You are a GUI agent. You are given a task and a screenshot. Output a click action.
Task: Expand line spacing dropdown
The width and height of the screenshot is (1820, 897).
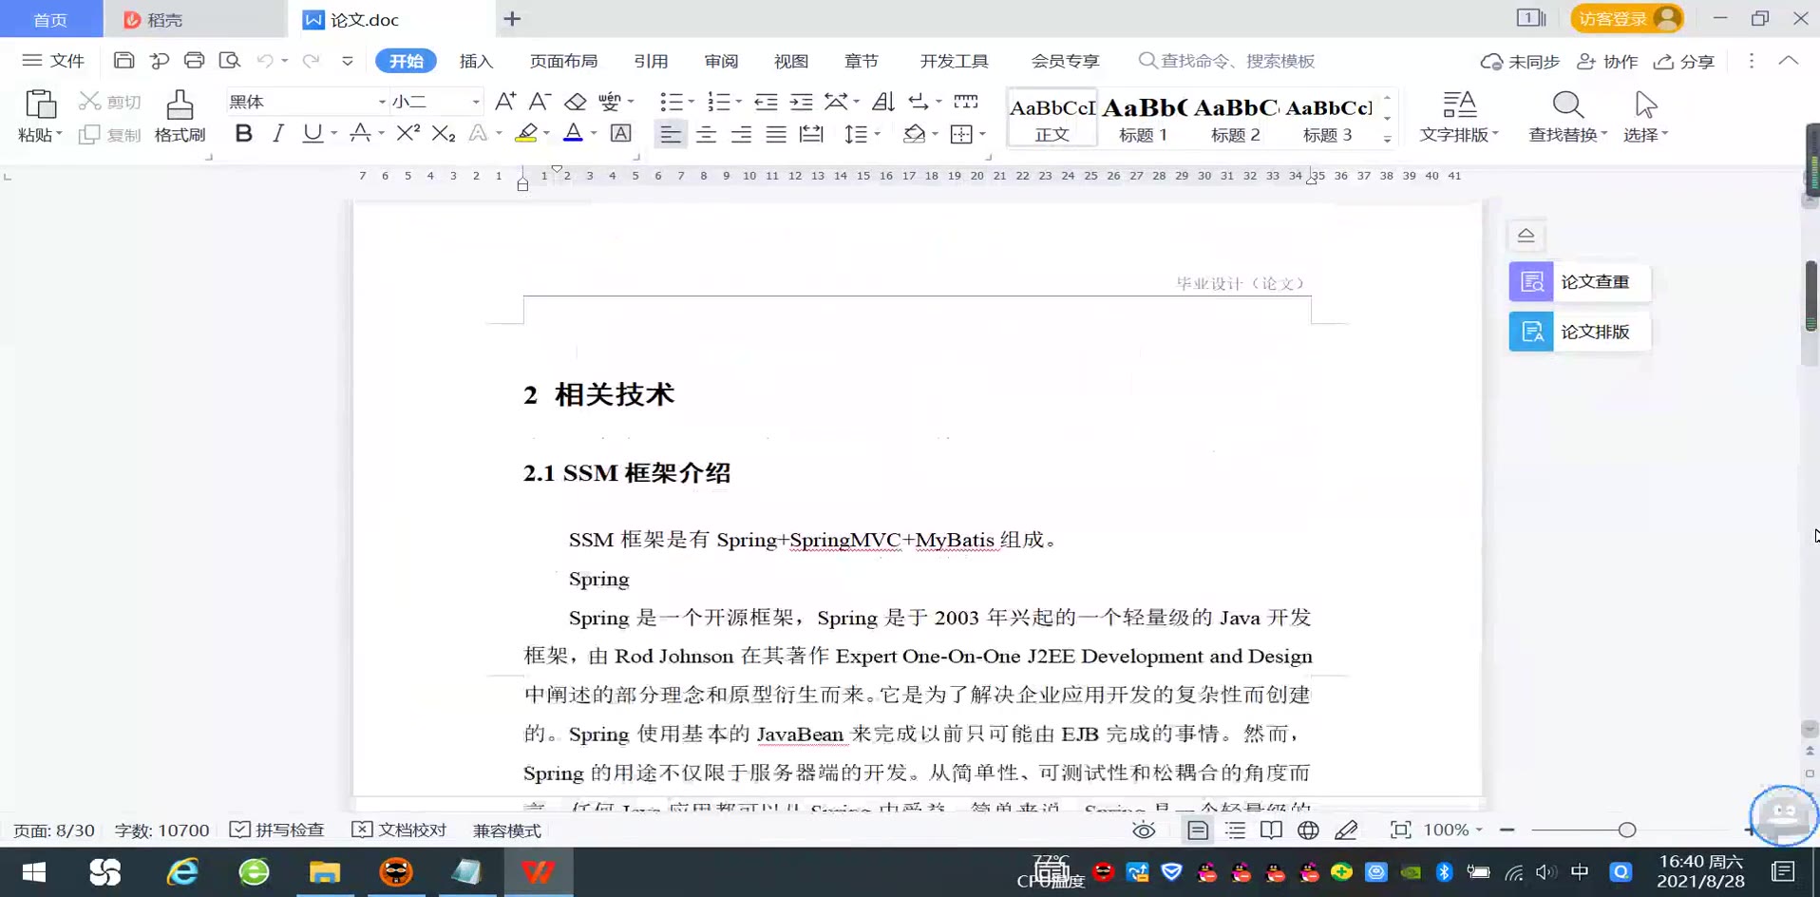(877, 135)
